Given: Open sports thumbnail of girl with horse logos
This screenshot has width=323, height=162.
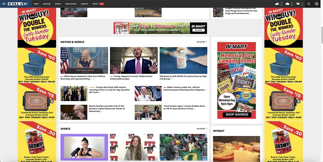Looking at the screenshot, I should (x=134, y=147).
